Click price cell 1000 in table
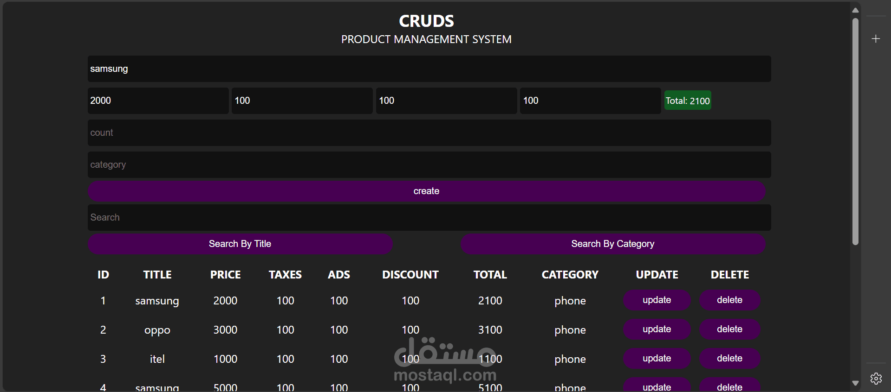Screen dimensions: 891x392 click(x=225, y=359)
